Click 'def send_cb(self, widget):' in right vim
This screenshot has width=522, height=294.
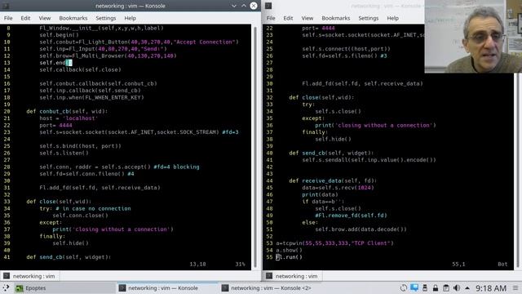pos(331,153)
